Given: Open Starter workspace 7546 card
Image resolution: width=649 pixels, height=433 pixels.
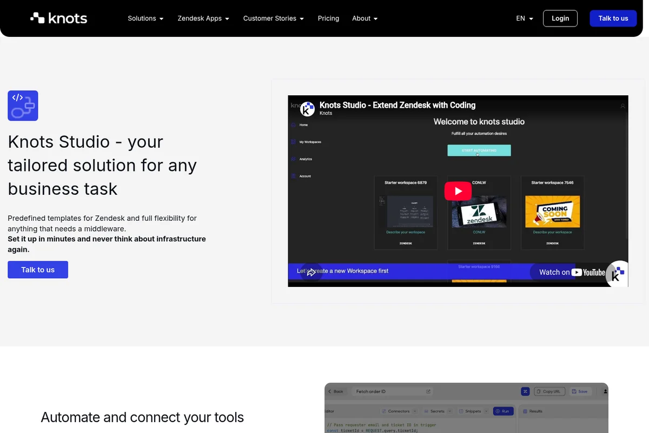Looking at the screenshot, I should click(x=552, y=212).
